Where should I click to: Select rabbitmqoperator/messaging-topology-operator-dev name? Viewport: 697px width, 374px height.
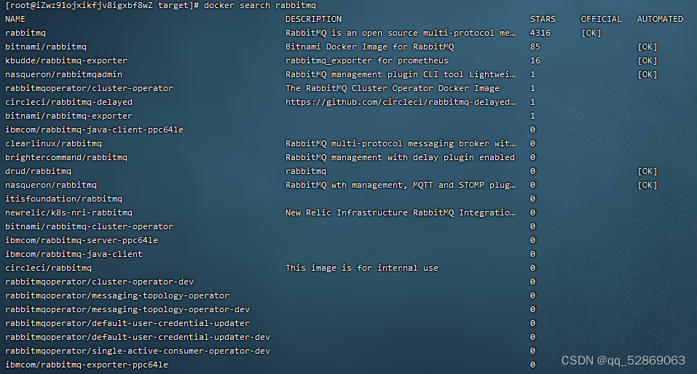(127, 309)
